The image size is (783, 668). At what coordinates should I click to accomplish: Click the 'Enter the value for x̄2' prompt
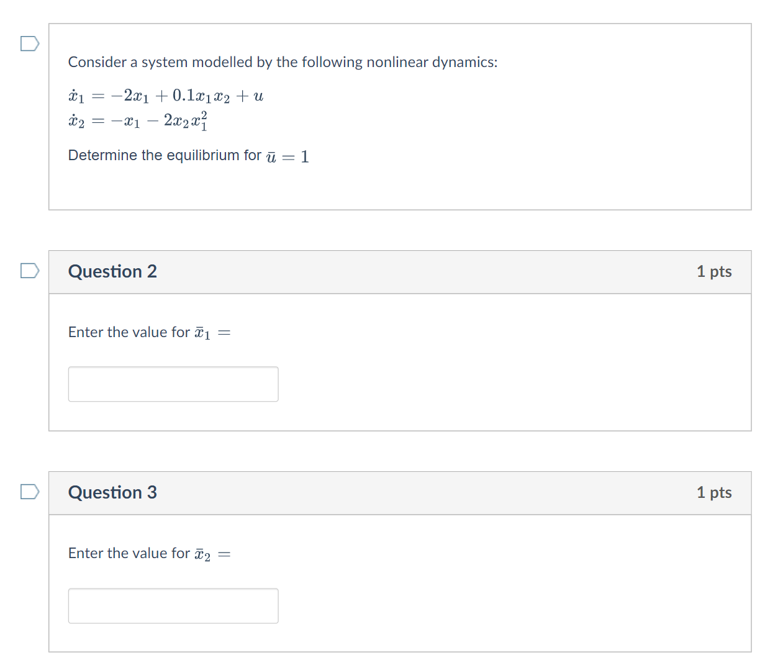coord(149,553)
